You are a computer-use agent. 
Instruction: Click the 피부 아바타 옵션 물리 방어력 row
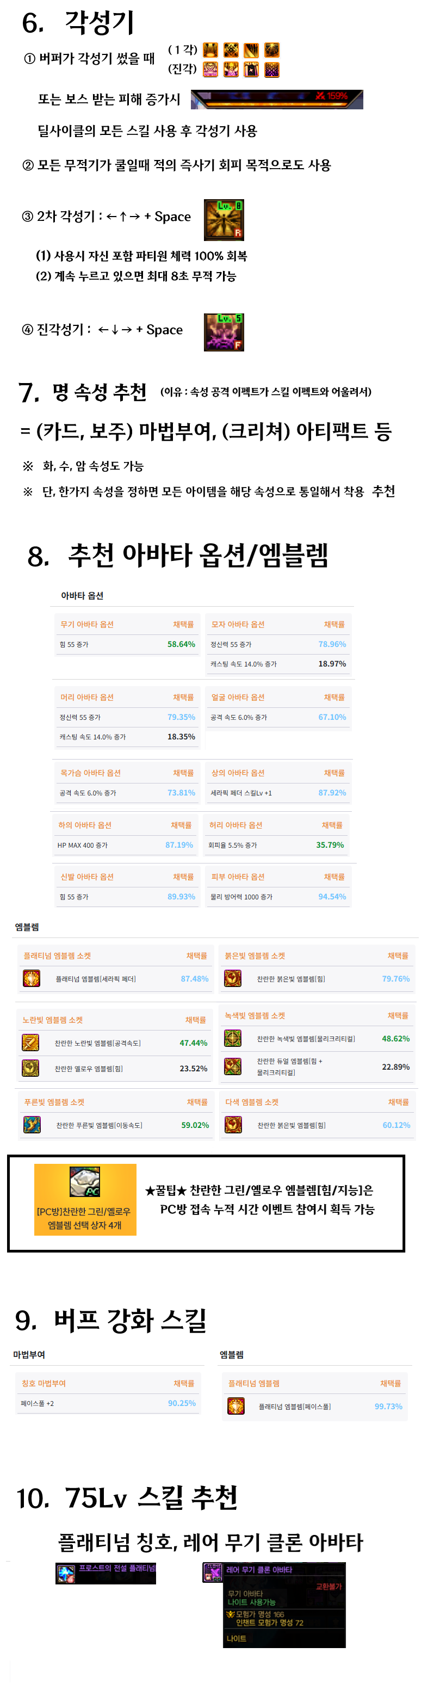[278, 896]
